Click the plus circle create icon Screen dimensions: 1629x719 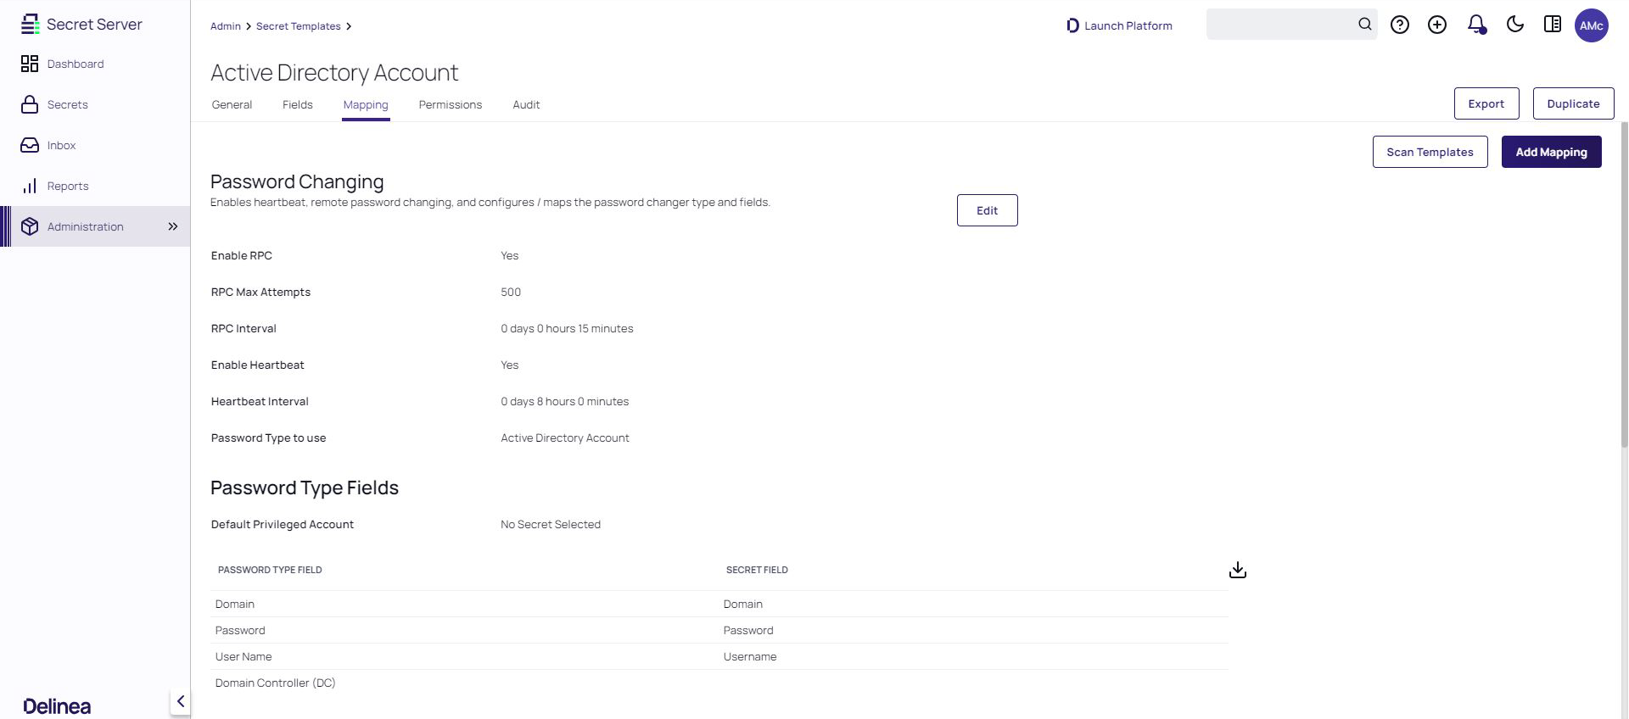(1437, 25)
